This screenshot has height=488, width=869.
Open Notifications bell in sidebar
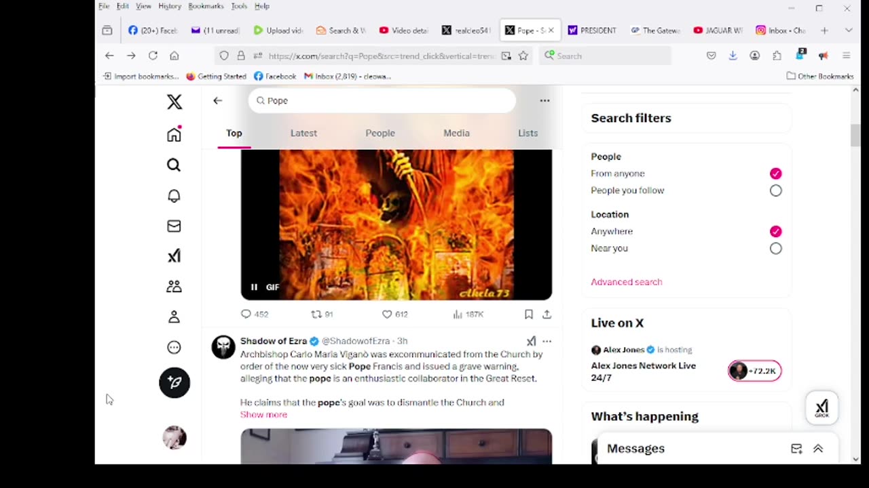point(174,196)
